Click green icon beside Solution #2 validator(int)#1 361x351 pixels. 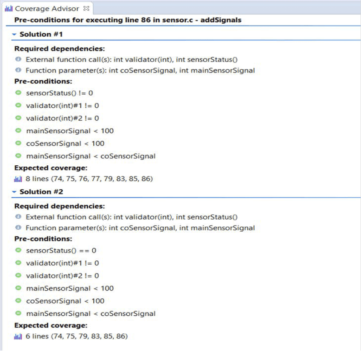pos(18,263)
